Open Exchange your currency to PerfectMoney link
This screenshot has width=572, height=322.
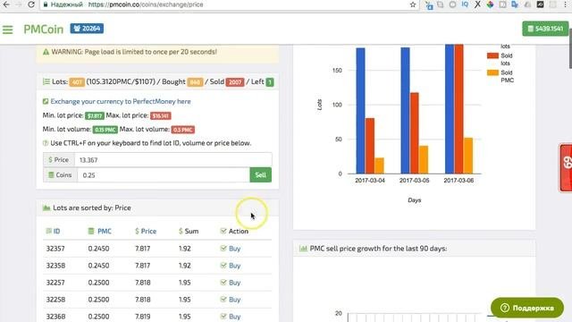pyautogui.click(x=121, y=101)
